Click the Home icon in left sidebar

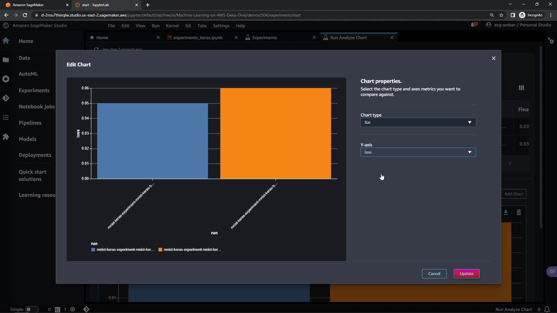6,41
